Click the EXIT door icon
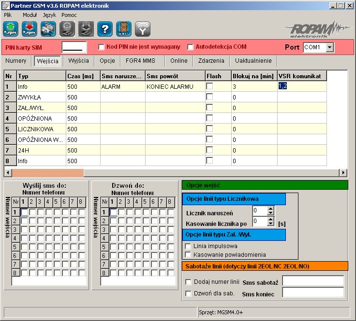Image resolution: width=356 pixels, height=321 pixels. 124,29
